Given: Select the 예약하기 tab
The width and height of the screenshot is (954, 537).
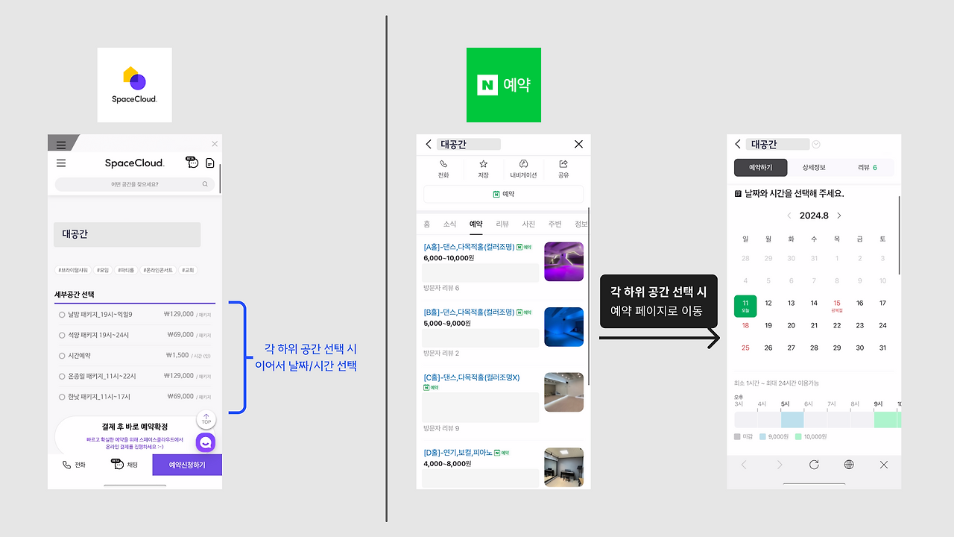Looking at the screenshot, I should (x=761, y=167).
